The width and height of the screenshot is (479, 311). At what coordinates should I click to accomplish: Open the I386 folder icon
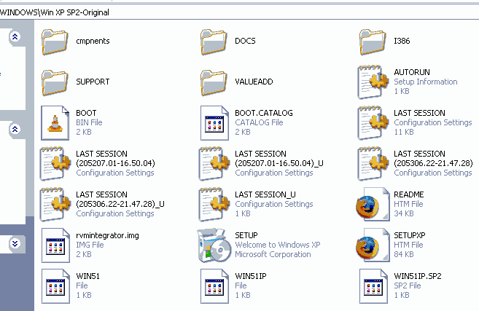click(x=373, y=42)
